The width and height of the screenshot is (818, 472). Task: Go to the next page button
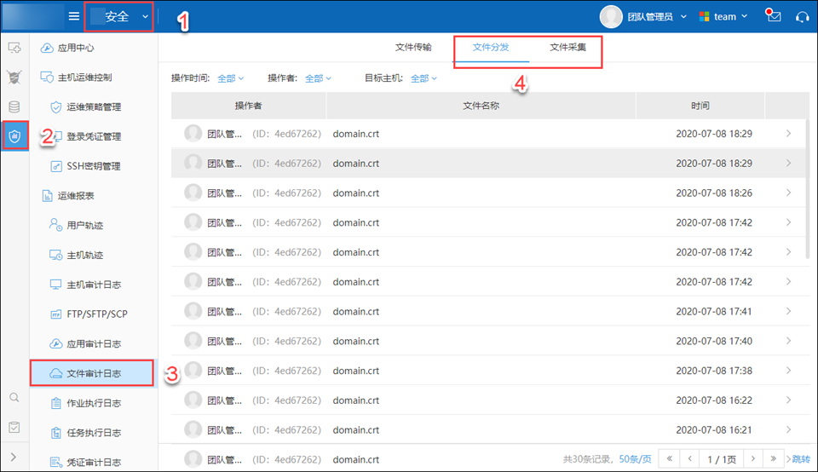[751, 459]
